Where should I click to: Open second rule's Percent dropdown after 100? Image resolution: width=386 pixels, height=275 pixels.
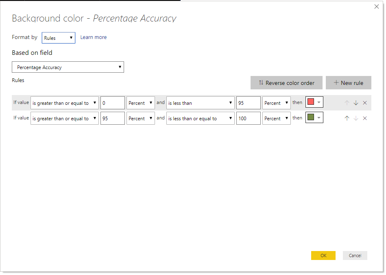277,118
